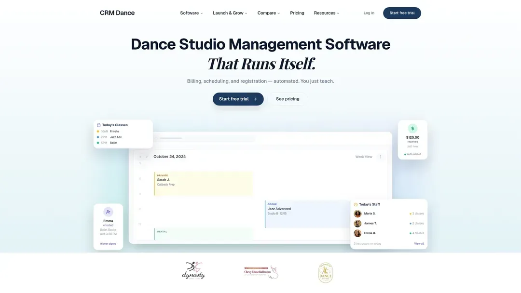Viewport: 521px width, 293px height.
Task: Click the Chevy Chase Ballroom logo
Action: [261, 272]
